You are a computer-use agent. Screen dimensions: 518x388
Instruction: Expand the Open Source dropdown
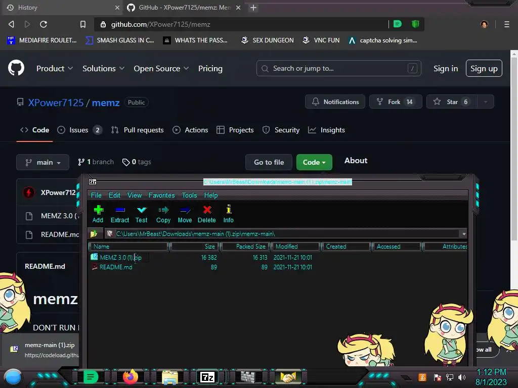(161, 69)
